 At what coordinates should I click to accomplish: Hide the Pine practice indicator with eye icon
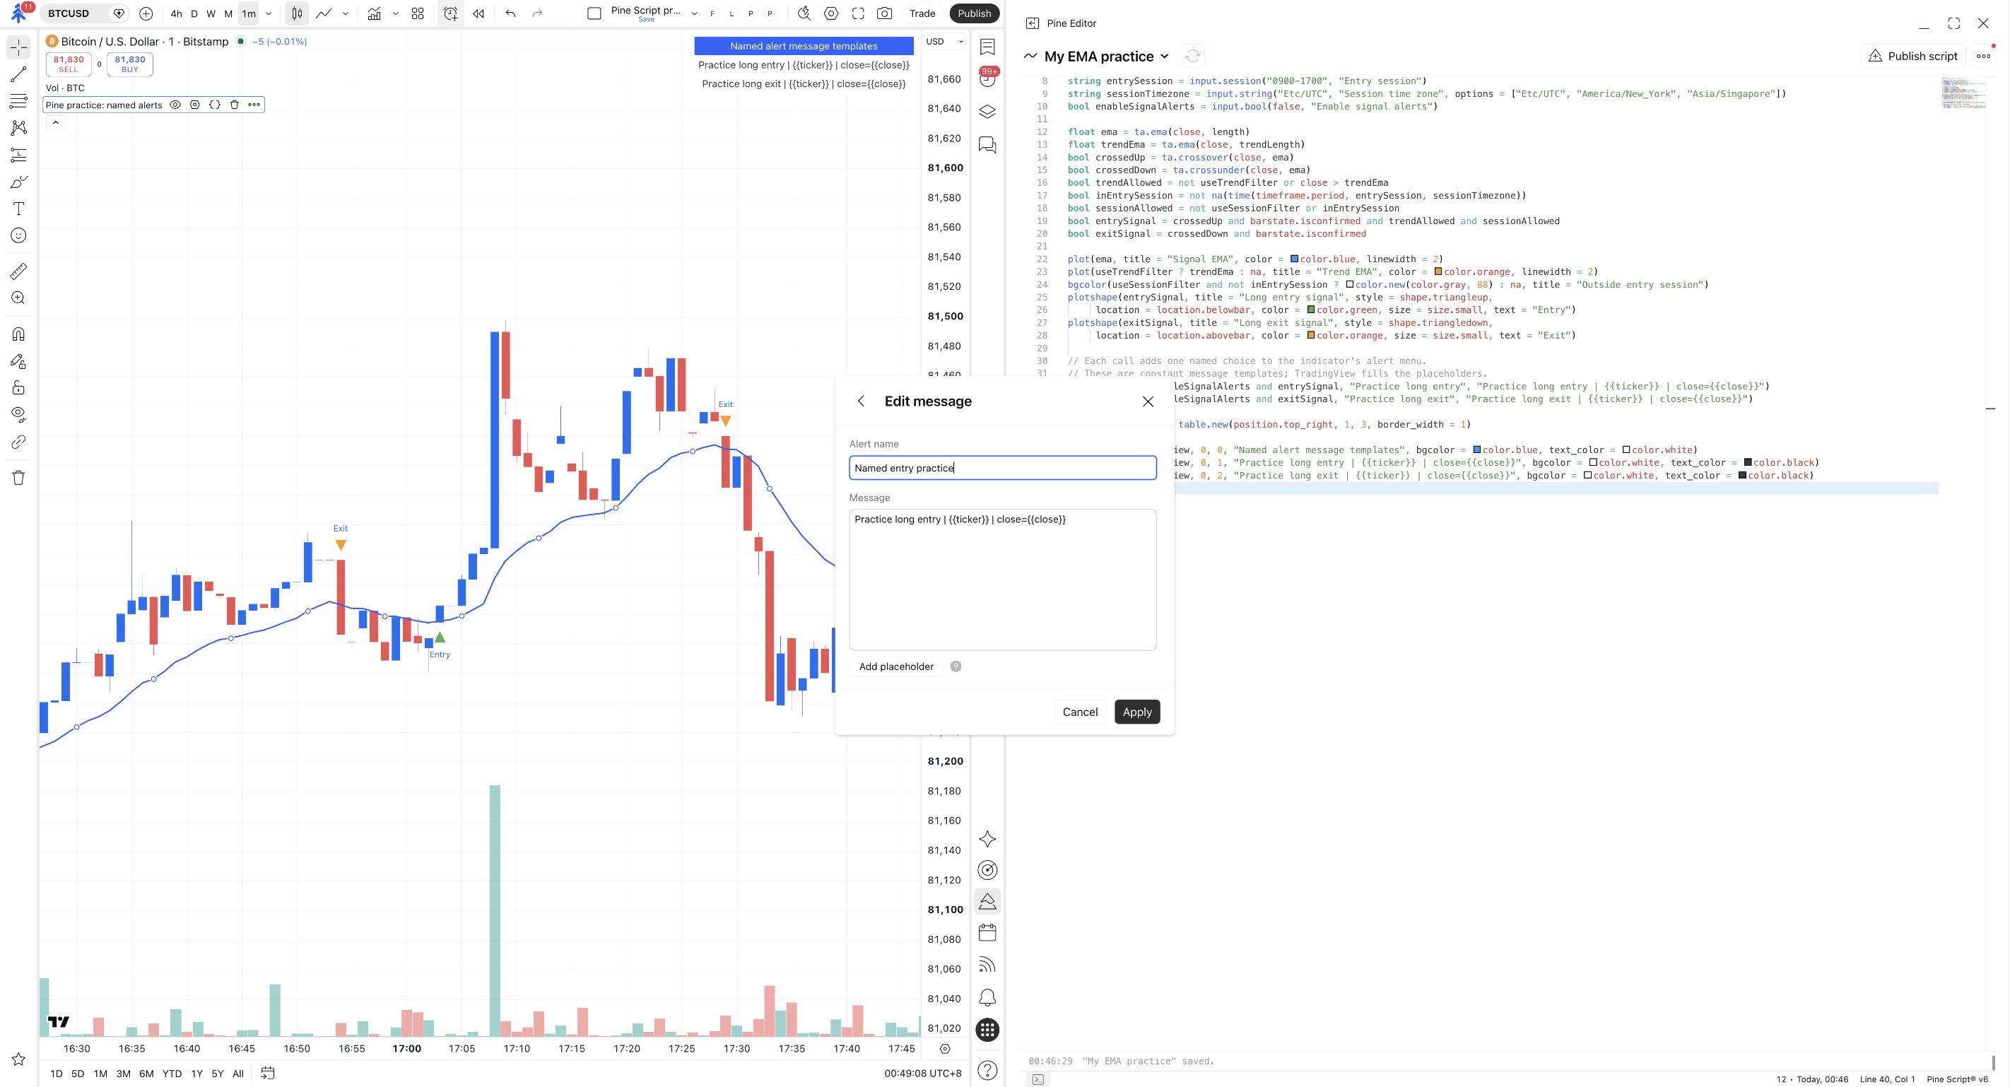[x=175, y=105]
